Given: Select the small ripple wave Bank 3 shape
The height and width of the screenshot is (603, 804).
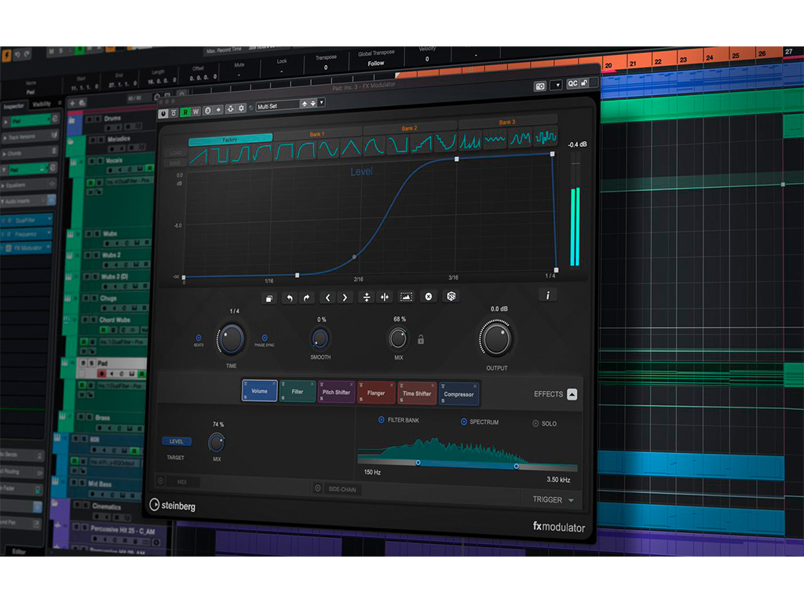Looking at the screenshot, I should pyautogui.click(x=495, y=140).
